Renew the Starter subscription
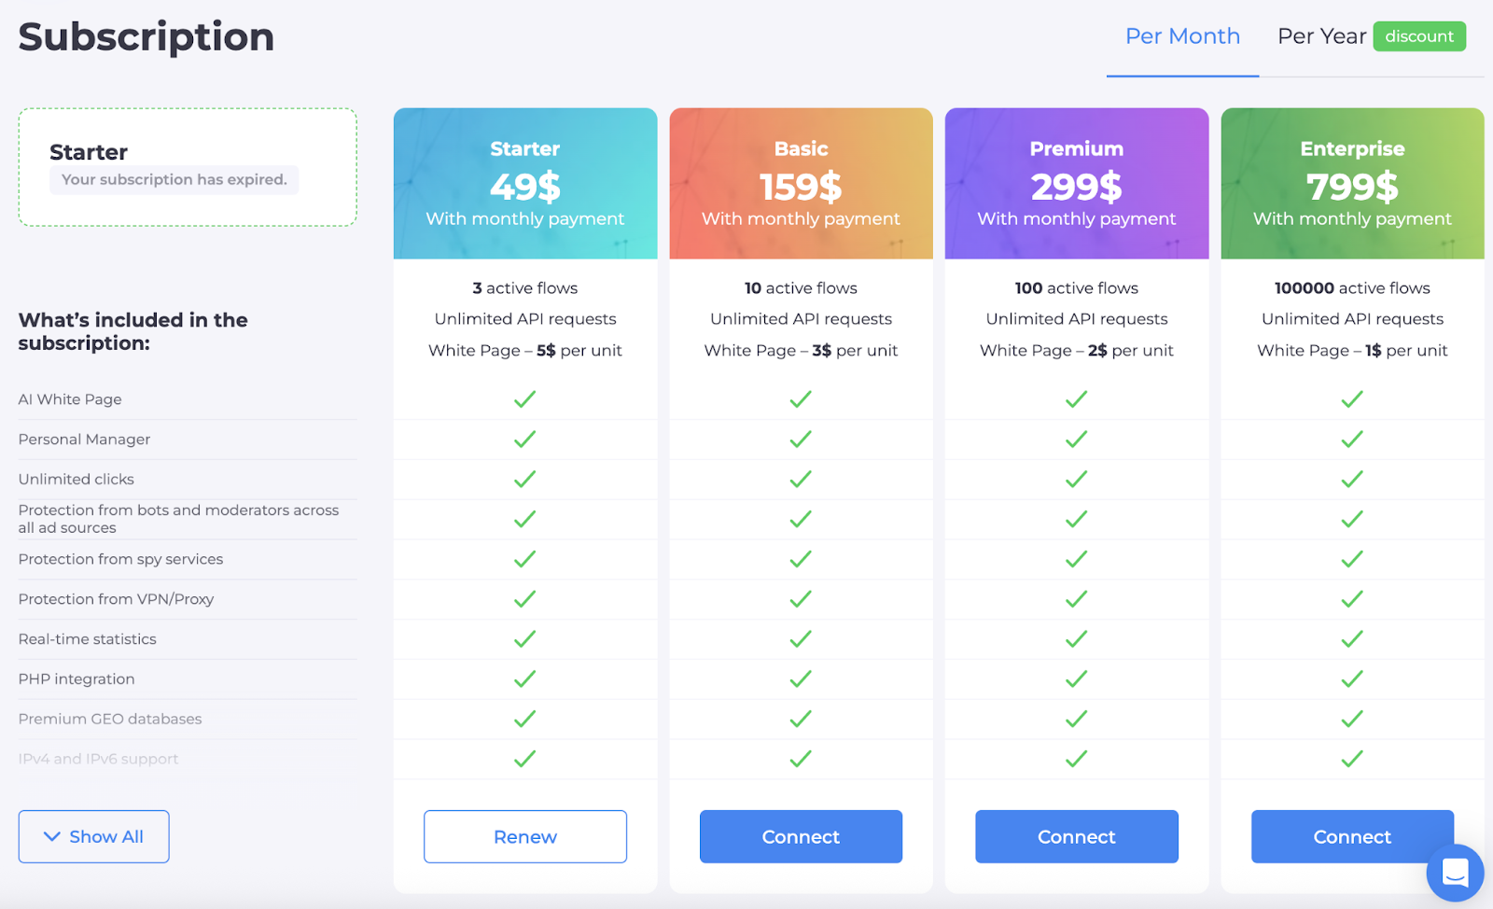The height and width of the screenshot is (909, 1493). pos(525,837)
